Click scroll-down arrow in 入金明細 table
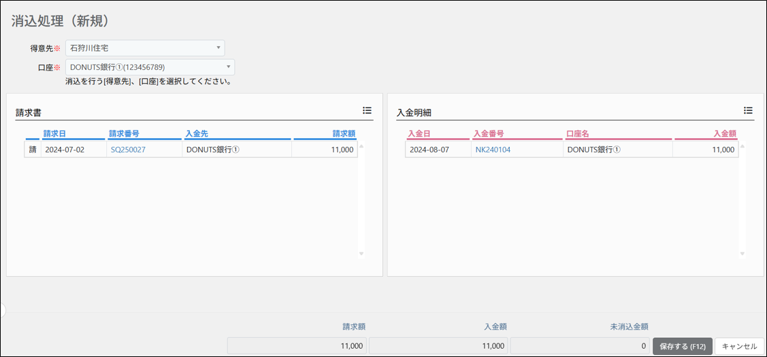 [x=742, y=254]
